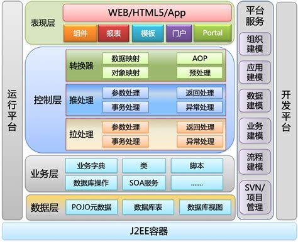Click the J2EE容器 bottom bar
The width and height of the screenshot is (298, 244).
[149, 231]
